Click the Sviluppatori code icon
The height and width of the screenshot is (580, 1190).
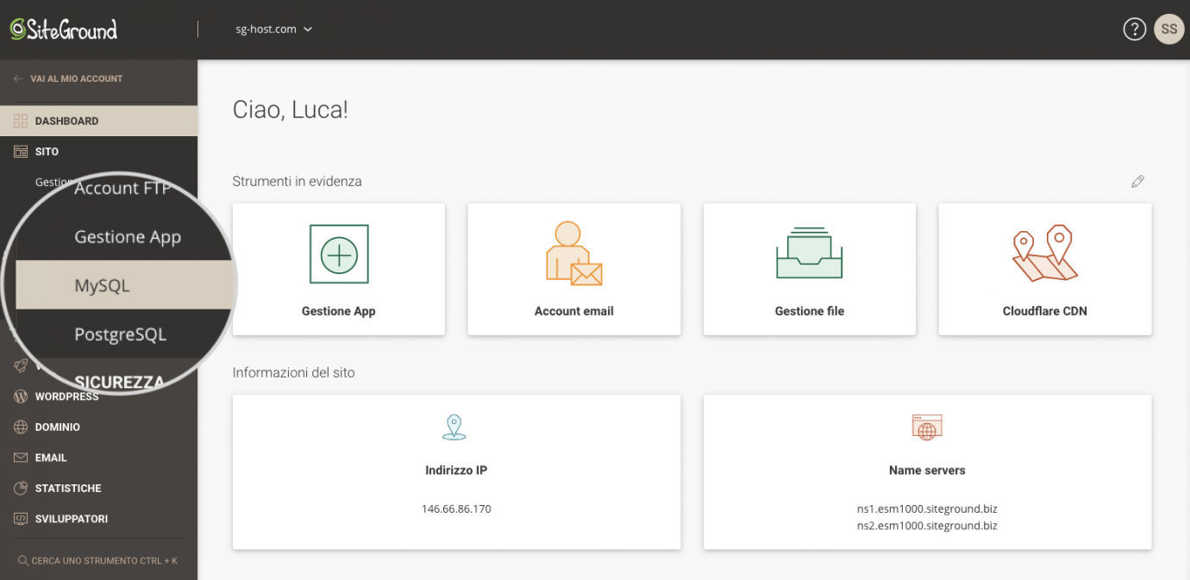coord(21,519)
